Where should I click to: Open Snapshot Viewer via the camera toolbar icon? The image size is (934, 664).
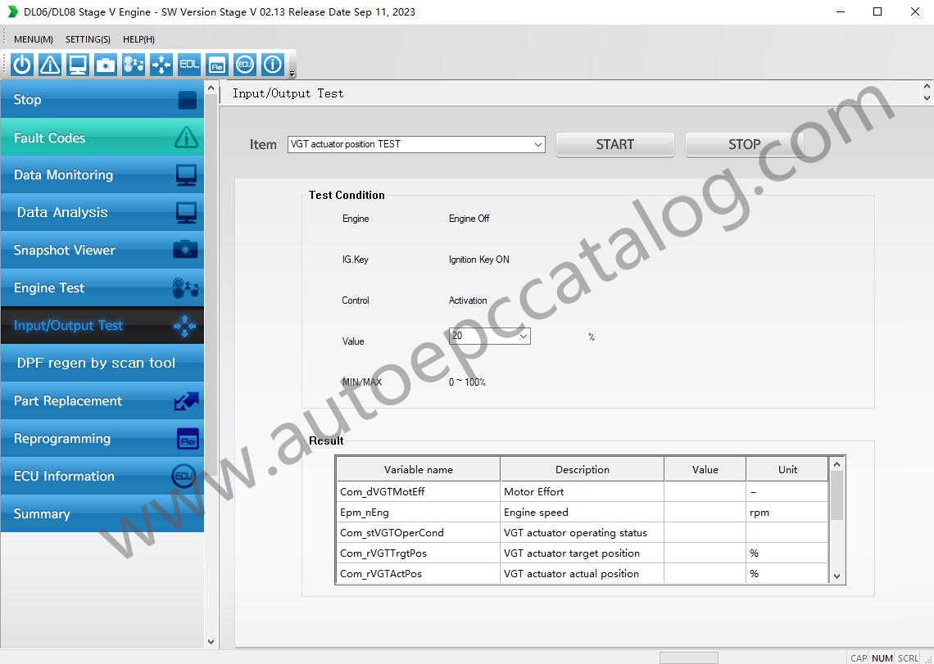pos(105,64)
